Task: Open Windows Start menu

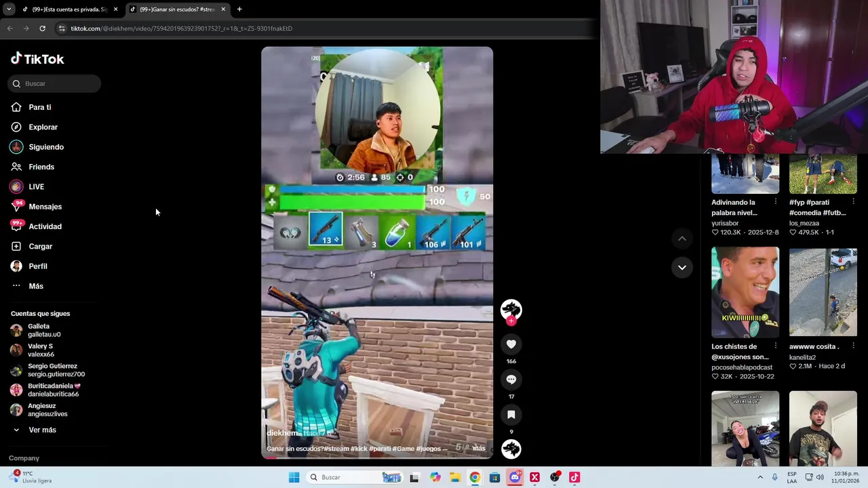Action: pyautogui.click(x=294, y=477)
